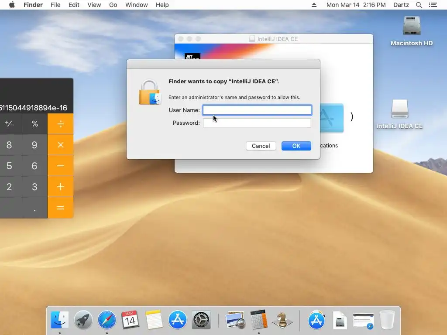Screen dimensions: 447x335
Task: Open the App Store icon beside Notes
Action: tap(177, 320)
